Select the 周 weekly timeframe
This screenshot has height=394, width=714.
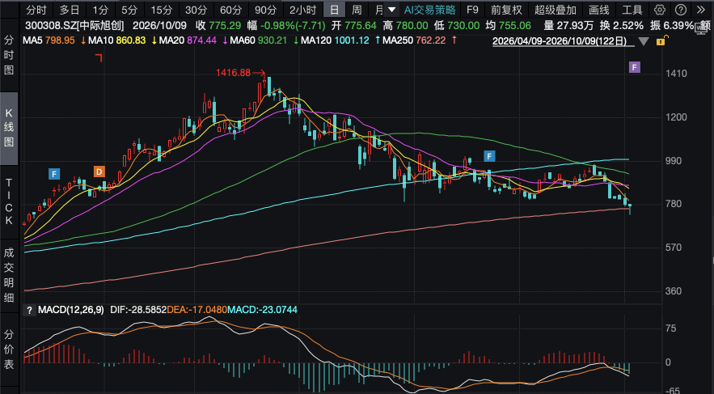(x=357, y=10)
